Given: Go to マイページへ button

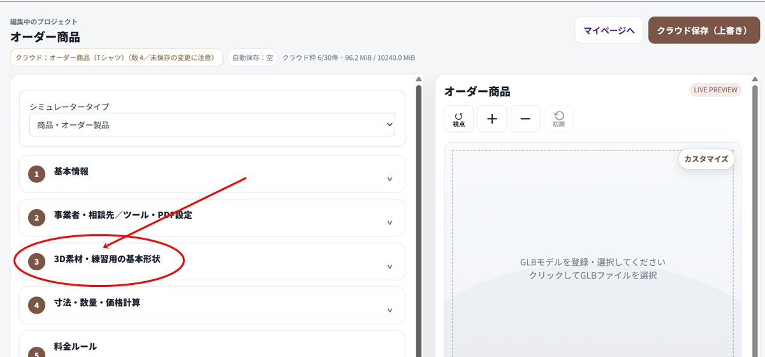Looking at the screenshot, I should pyautogui.click(x=609, y=30).
